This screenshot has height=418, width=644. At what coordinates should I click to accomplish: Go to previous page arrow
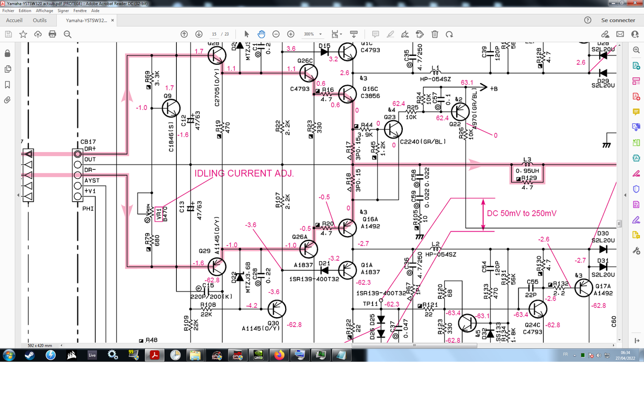[x=184, y=34]
